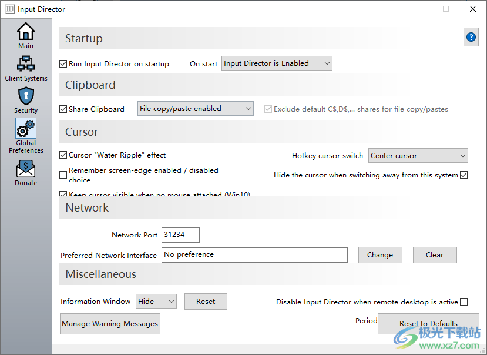This screenshot has width=487, height=355.
Task: Close the Input Director window
Action: (473, 9)
